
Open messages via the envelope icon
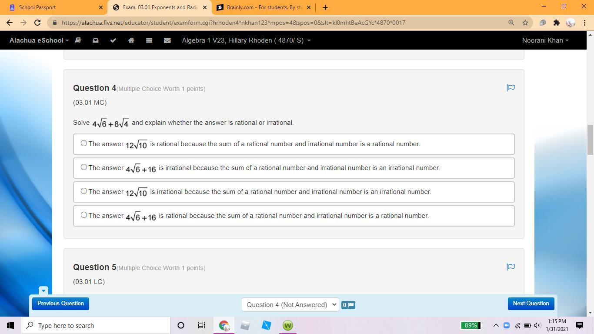(167, 40)
